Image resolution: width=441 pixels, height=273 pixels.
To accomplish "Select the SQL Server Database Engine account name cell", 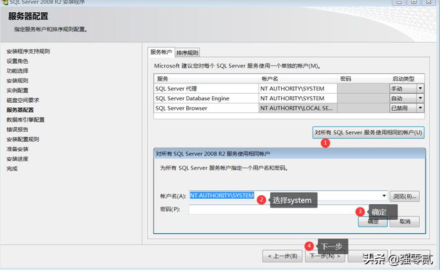I will tap(298, 98).
